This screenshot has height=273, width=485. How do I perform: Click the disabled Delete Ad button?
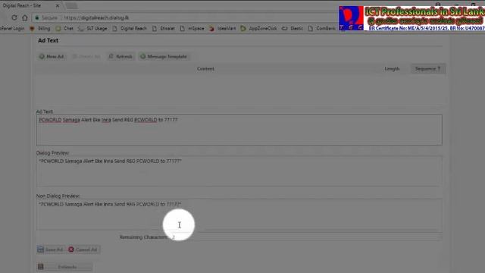86,56
